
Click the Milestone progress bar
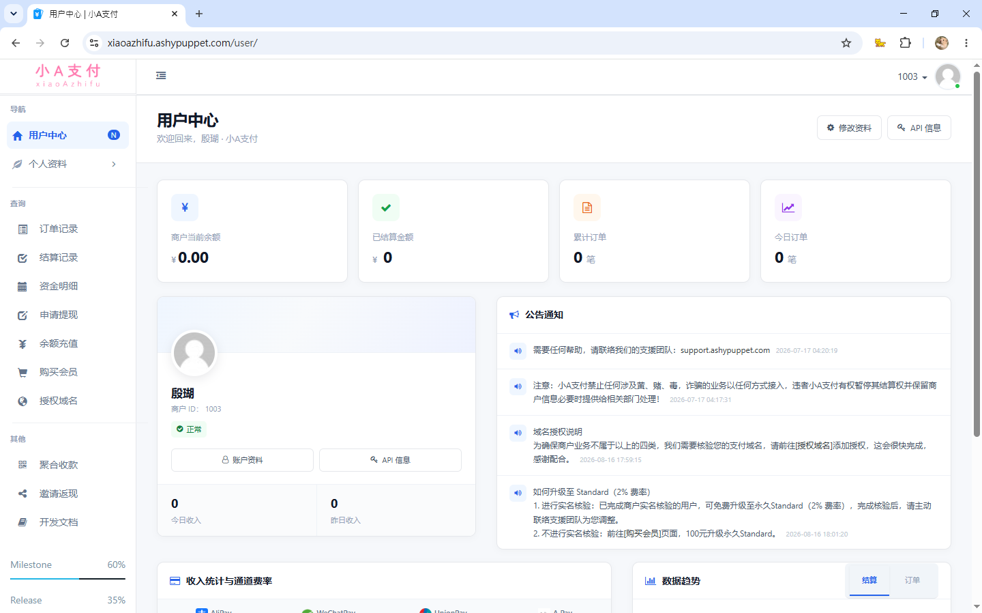point(68,579)
